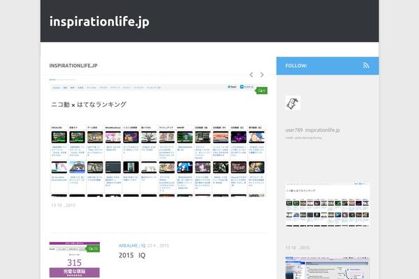
Task: Go to previous featured slide arrow
Action: click(251, 75)
